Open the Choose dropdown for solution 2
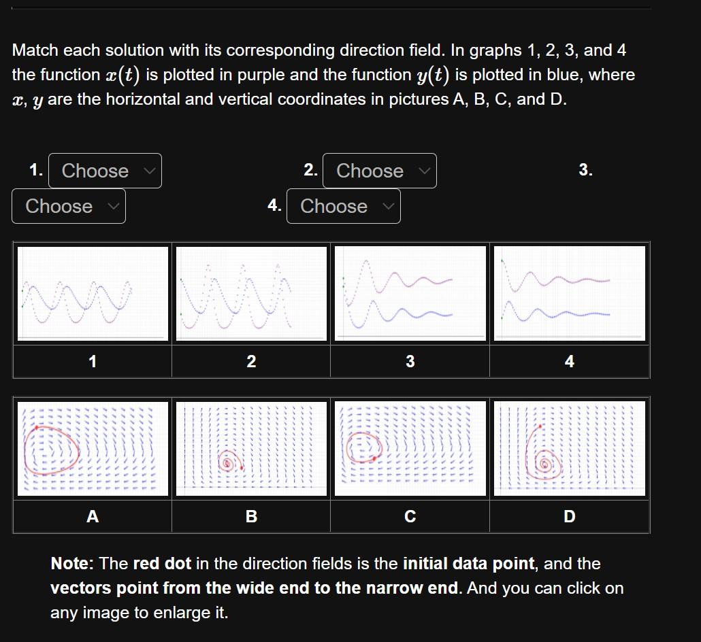Screen dimensions: 701x642 click(x=379, y=171)
